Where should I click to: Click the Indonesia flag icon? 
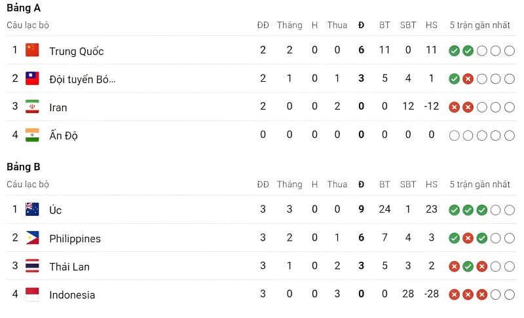(x=32, y=294)
